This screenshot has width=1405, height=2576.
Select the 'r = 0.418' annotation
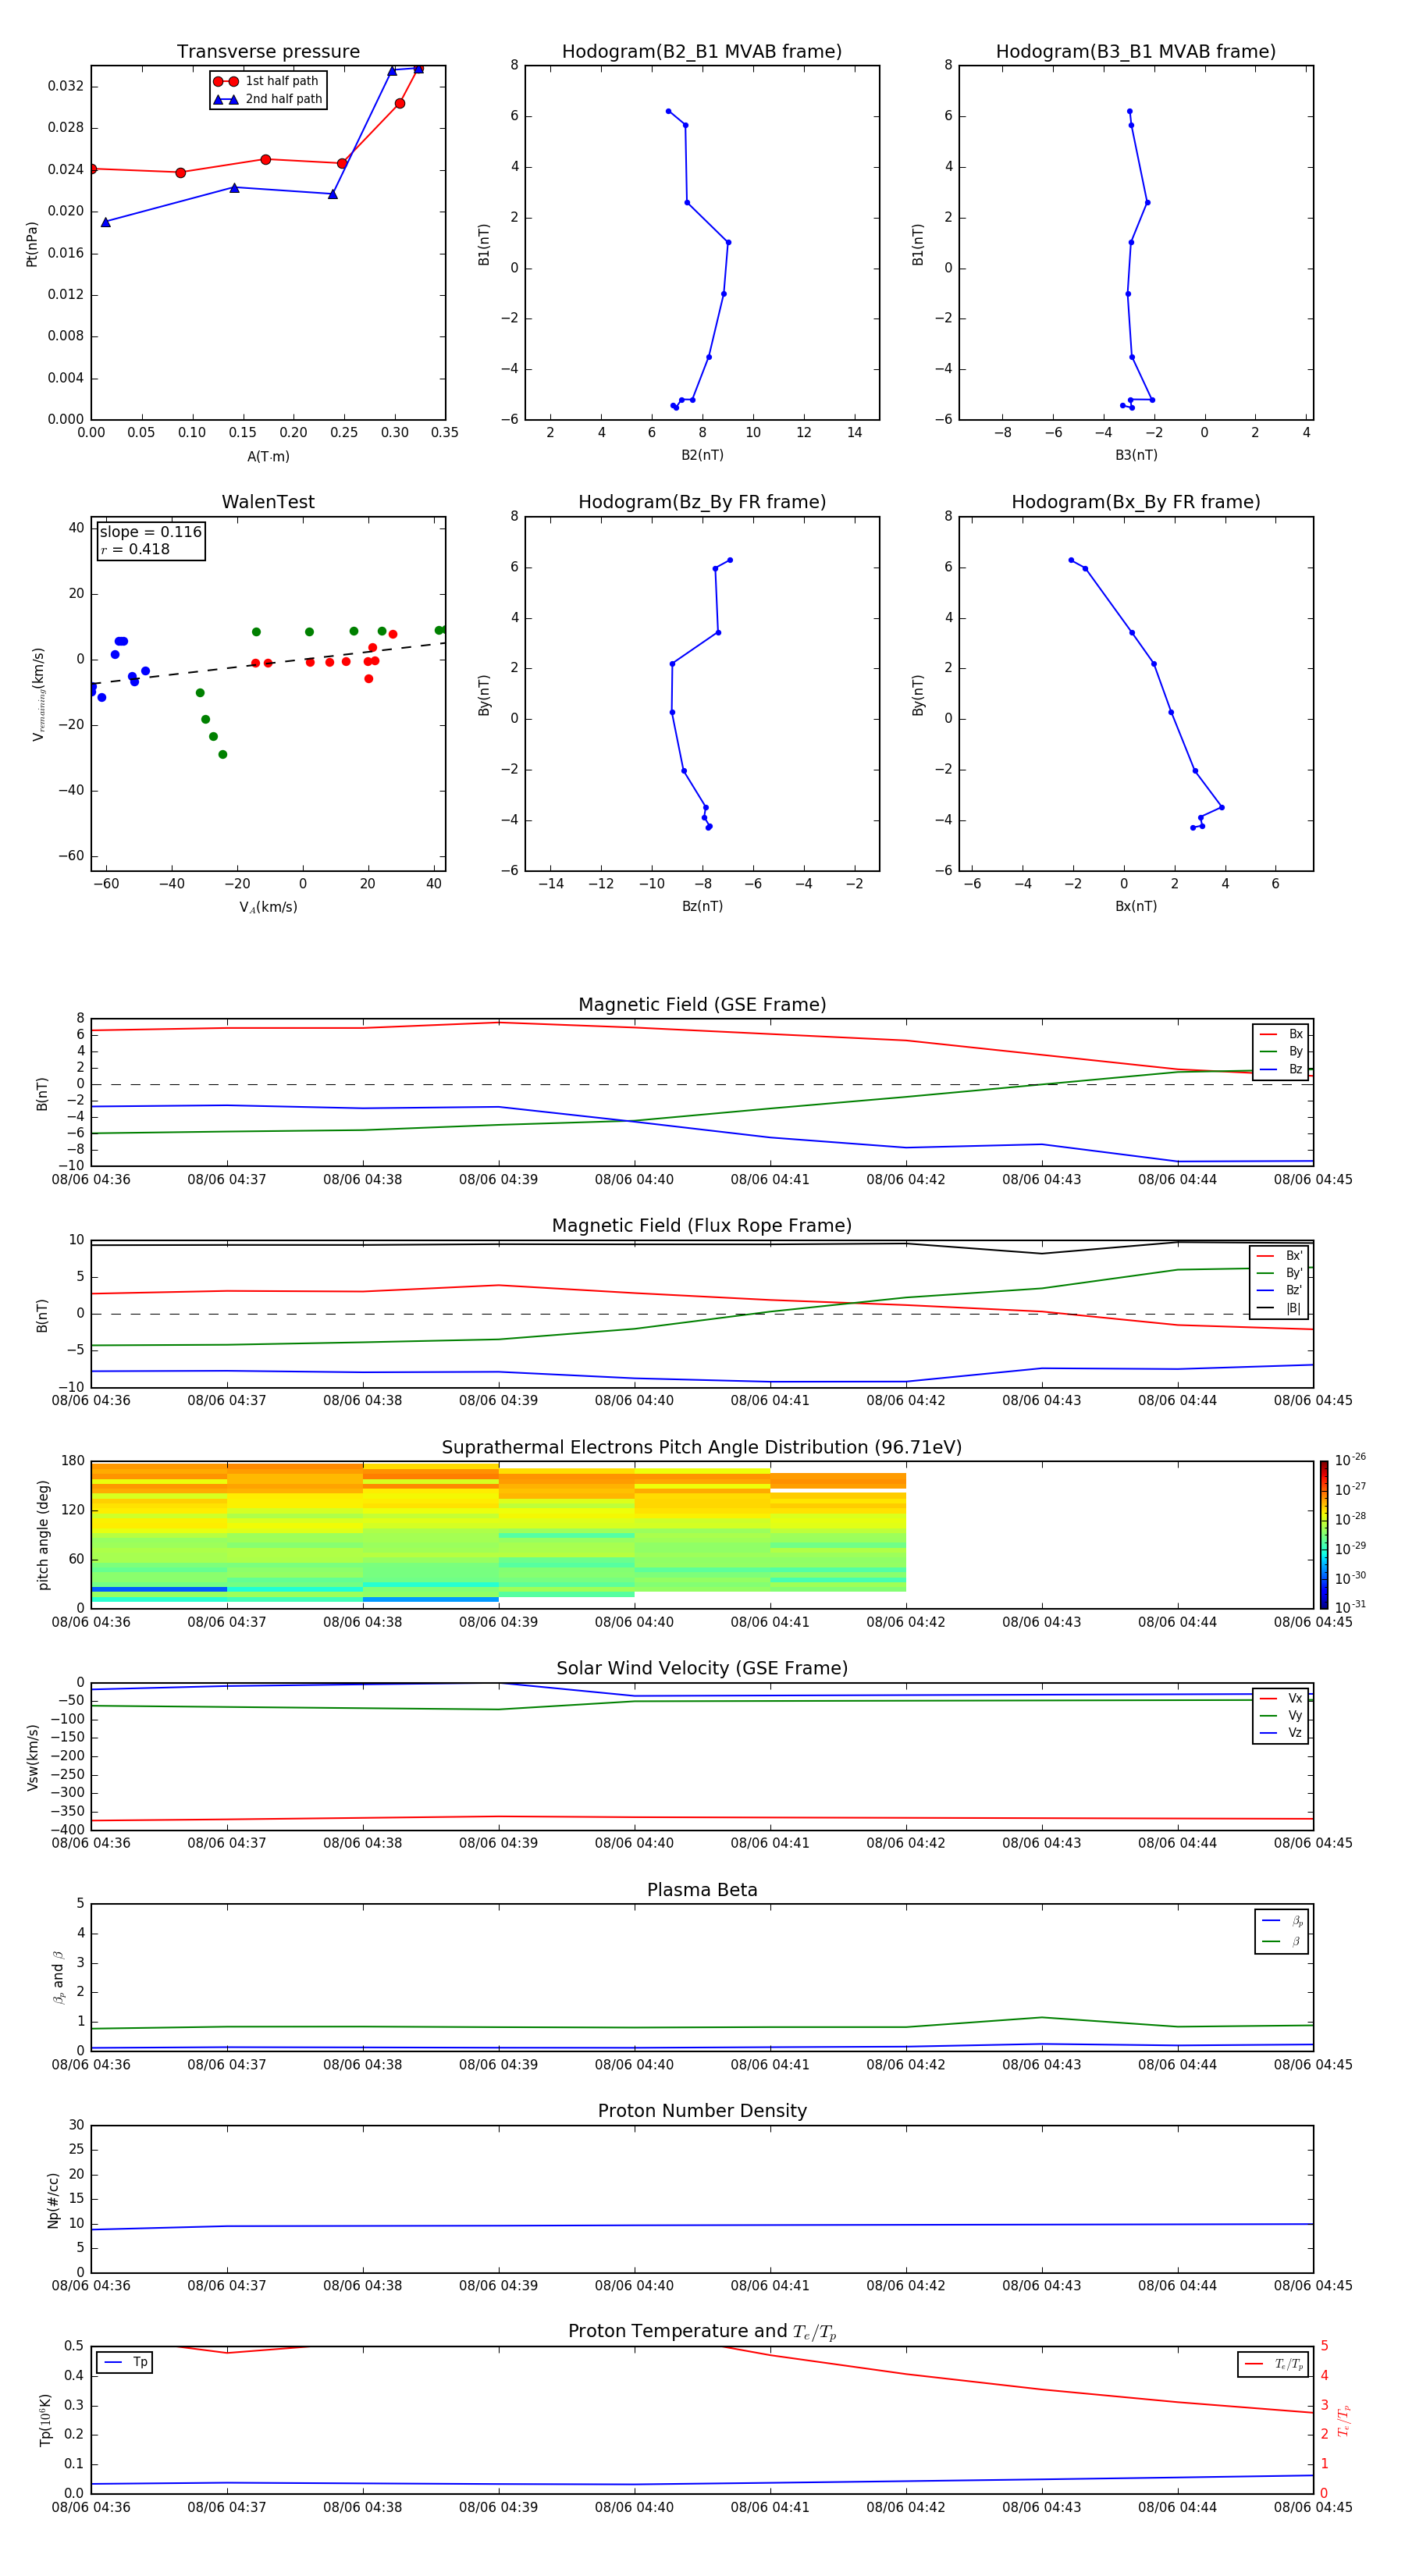coord(135,549)
